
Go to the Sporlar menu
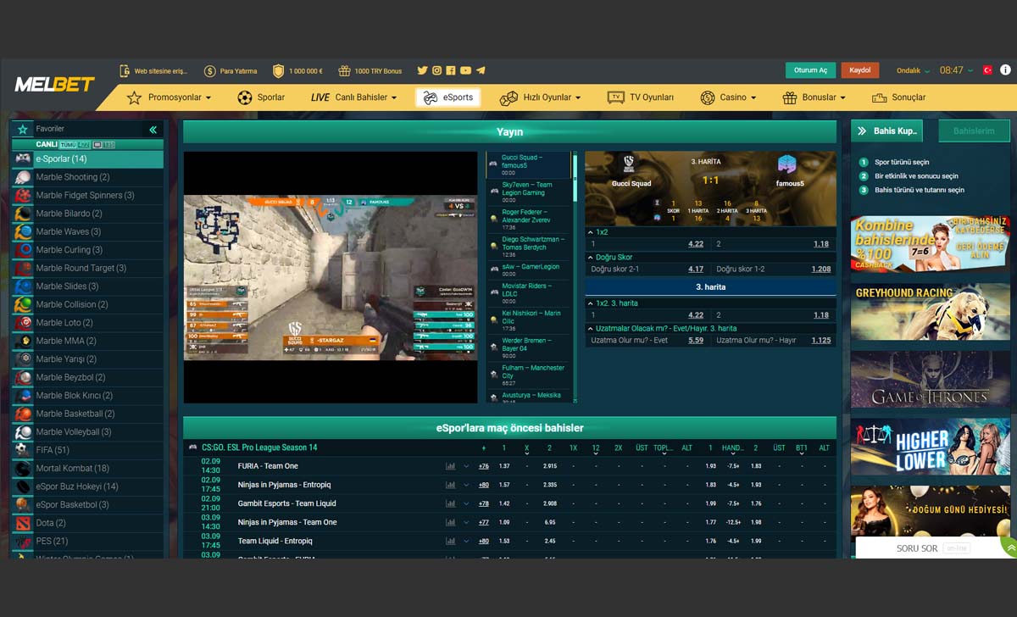coord(261,97)
